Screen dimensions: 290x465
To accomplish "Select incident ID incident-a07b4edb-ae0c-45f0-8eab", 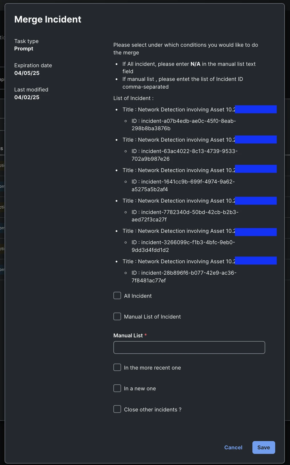I will point(184,125).
